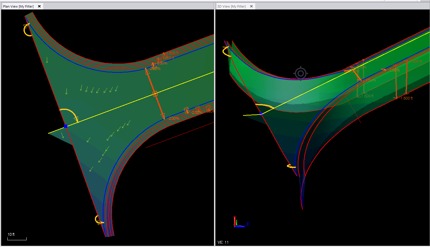The image size is (430, 247).
Task: Activate the 3D View [My Filter] tab
Action: (231, 6)
